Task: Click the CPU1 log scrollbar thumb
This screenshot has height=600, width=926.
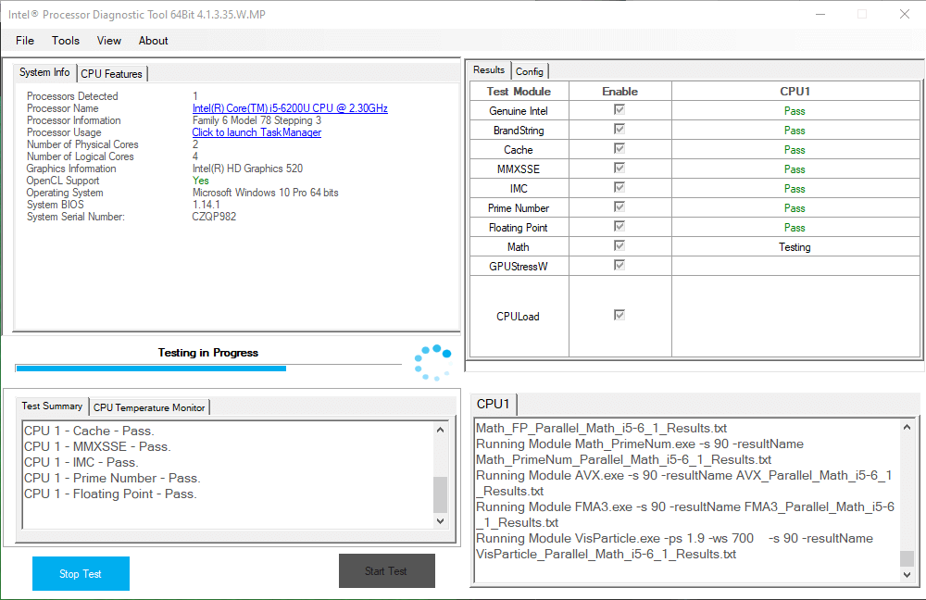Action: 907,558
